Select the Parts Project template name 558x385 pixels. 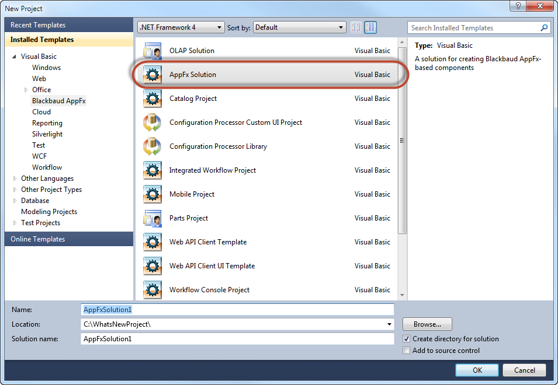point(189,218)
